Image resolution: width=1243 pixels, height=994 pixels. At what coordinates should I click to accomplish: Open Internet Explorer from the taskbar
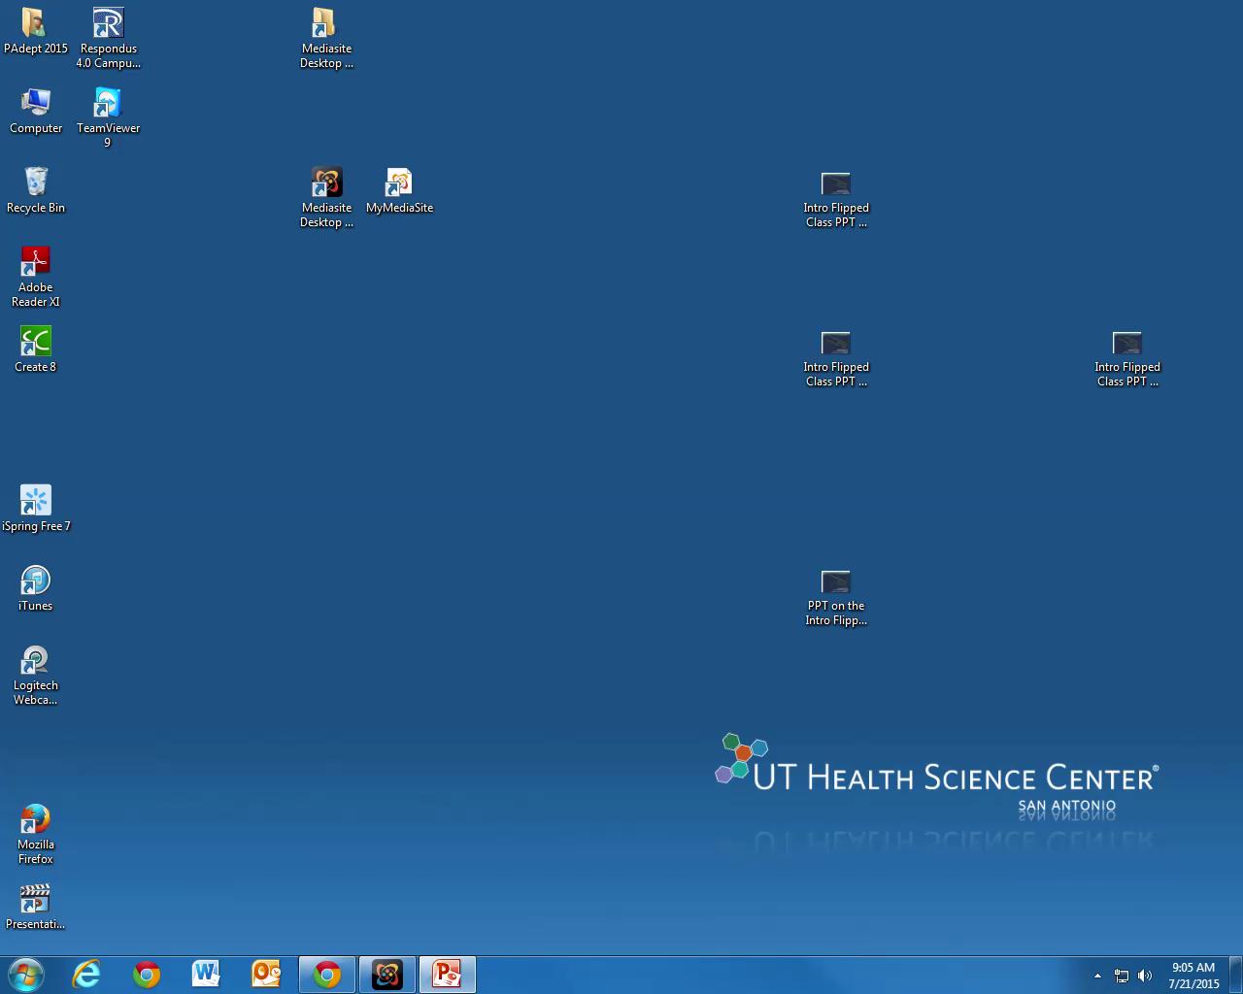86,975
